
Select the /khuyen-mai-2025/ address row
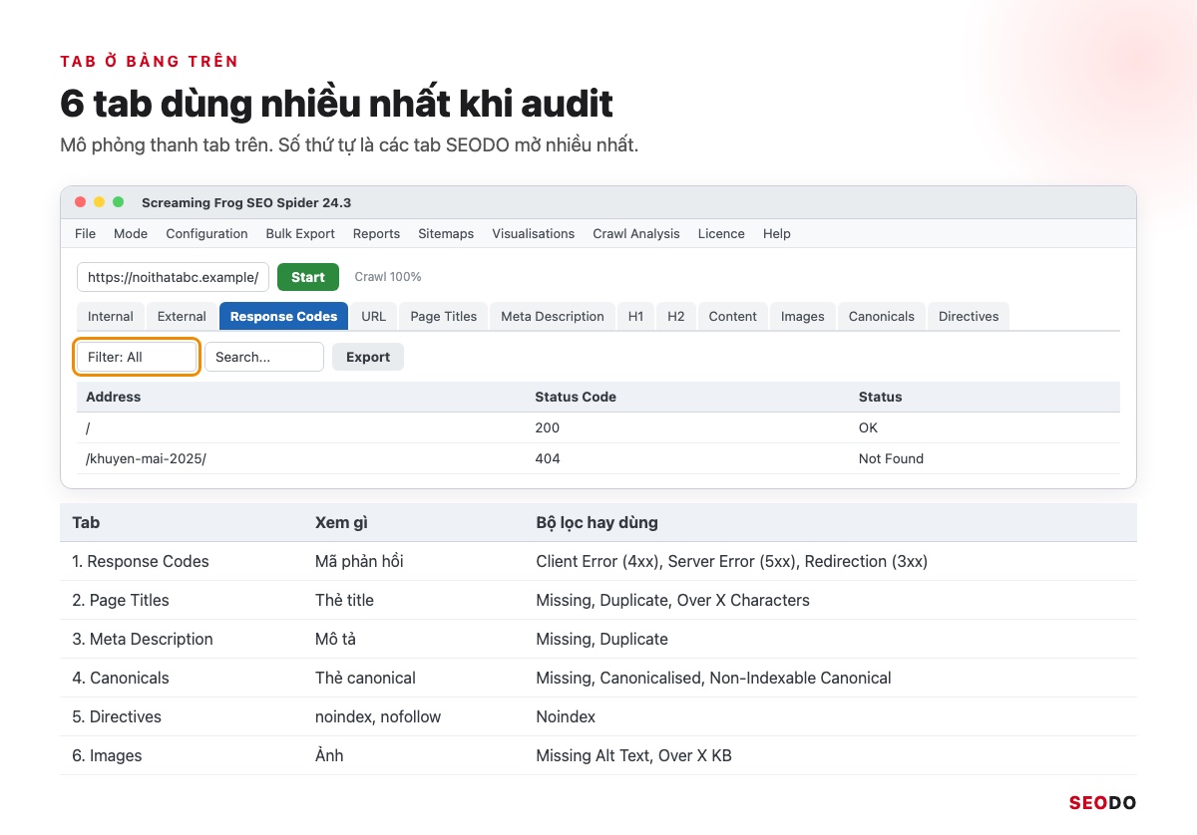[598, 458]
